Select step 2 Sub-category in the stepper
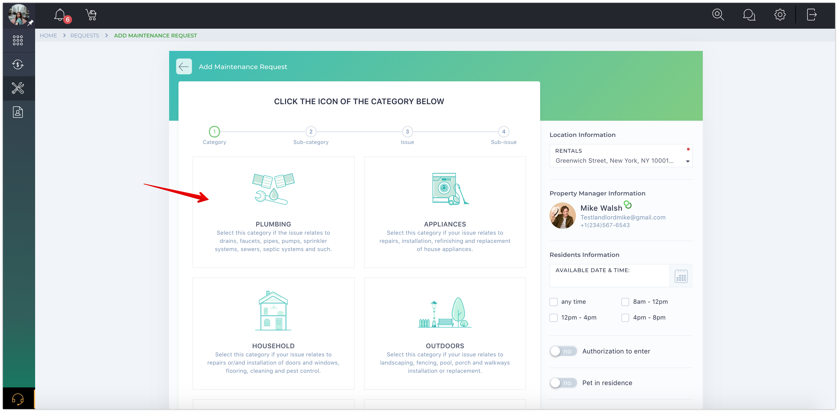The image size is (838, 412). click(311, 132)
